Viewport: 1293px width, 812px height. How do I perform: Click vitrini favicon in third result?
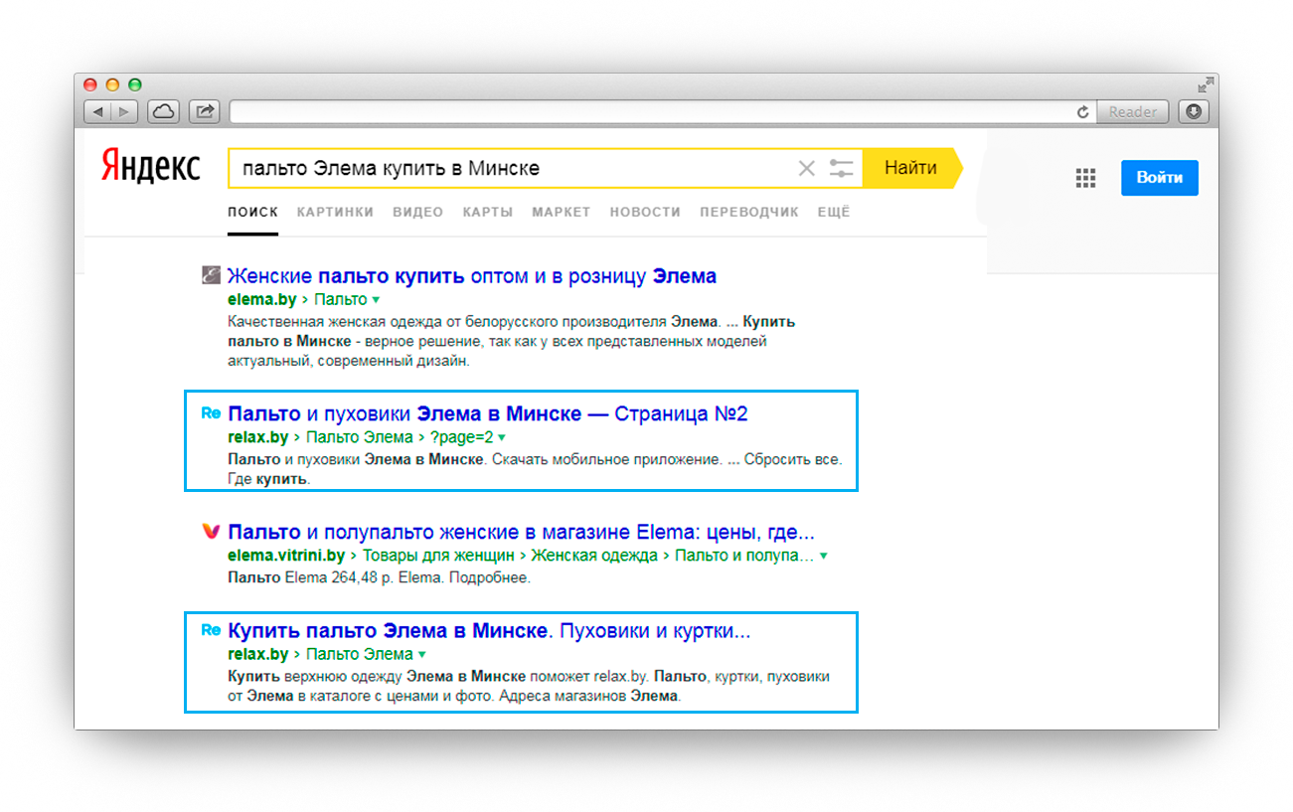(210, 532)
